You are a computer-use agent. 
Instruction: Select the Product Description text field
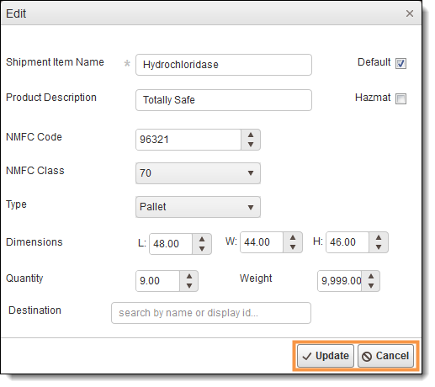click(224, 100)
